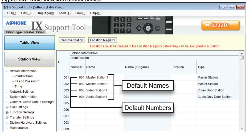Click the Name (furigana) column header
This screenshot has width=246, height=133.
point(147,67)
